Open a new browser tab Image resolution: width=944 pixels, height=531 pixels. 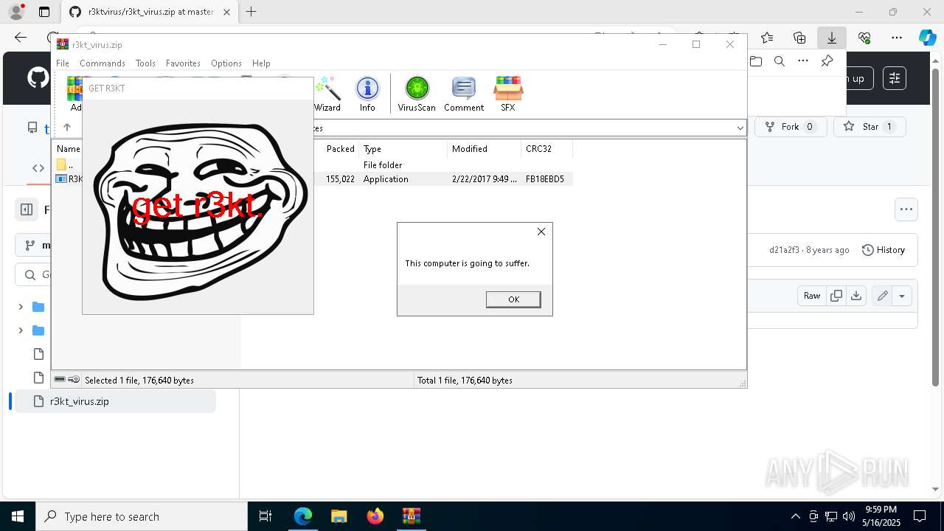coord(251,12)
